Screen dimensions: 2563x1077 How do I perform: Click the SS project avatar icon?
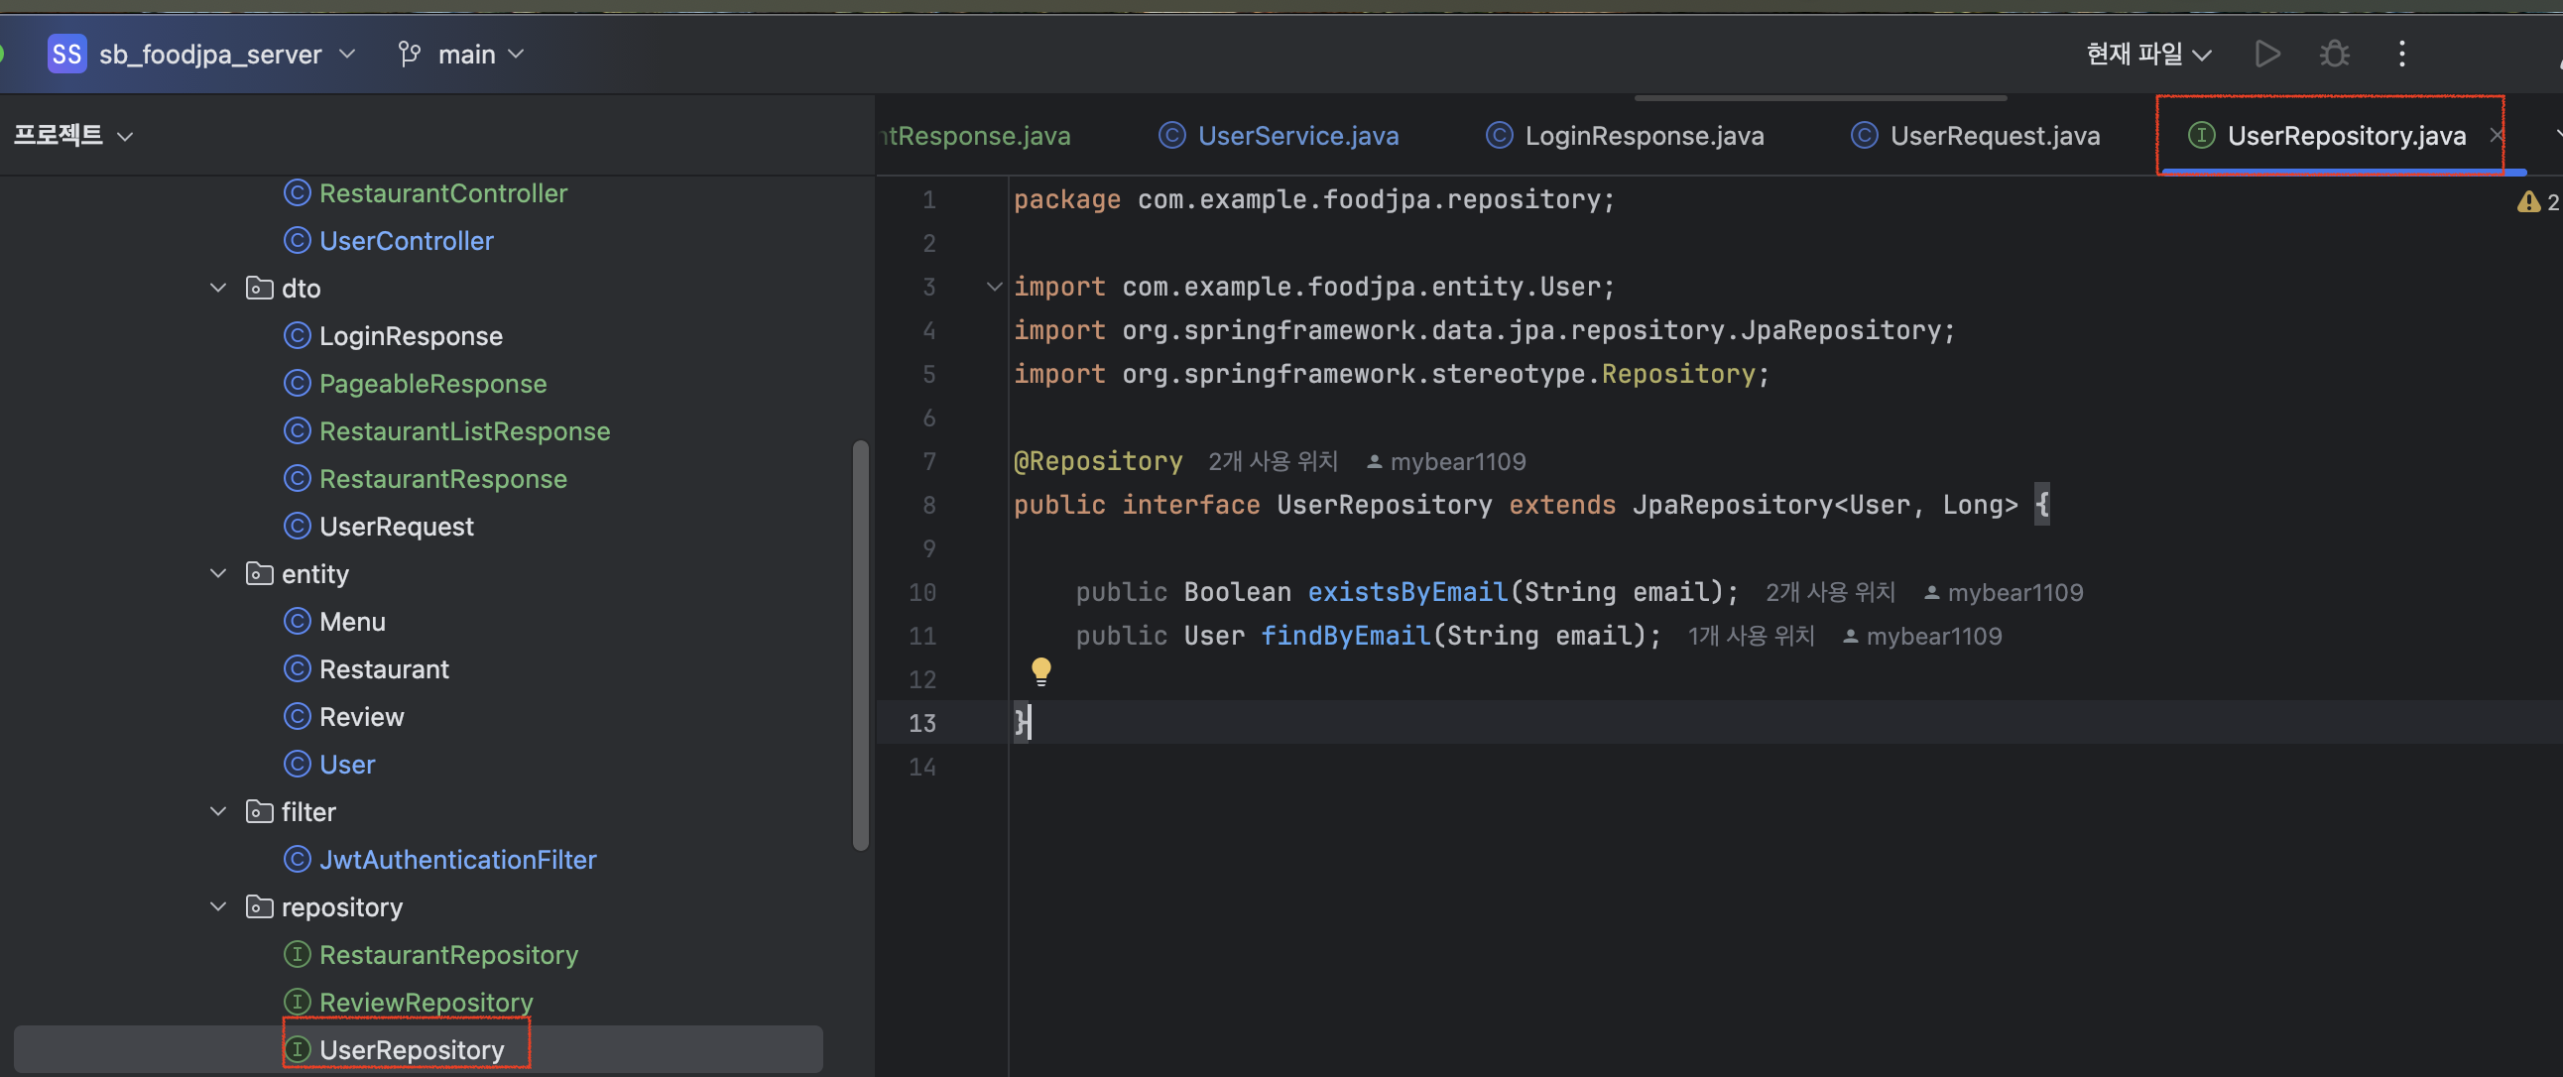click(x=66, y=54)
